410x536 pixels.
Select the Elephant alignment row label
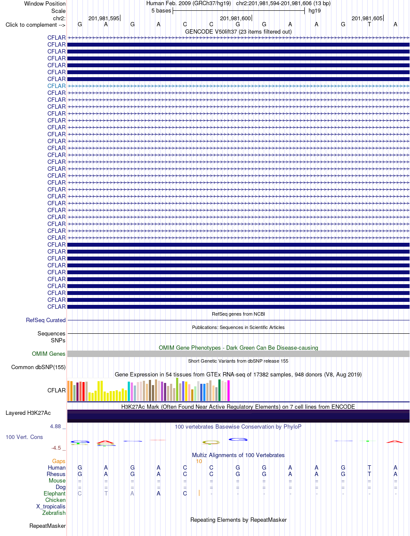coord(55,493)
